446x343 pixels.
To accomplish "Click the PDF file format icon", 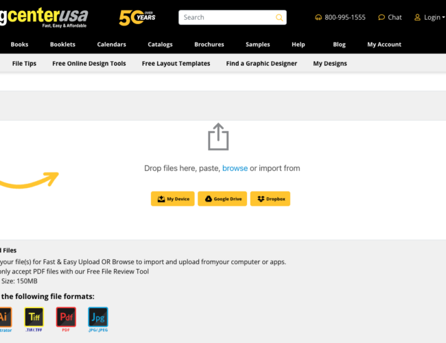I will point(67,316).
